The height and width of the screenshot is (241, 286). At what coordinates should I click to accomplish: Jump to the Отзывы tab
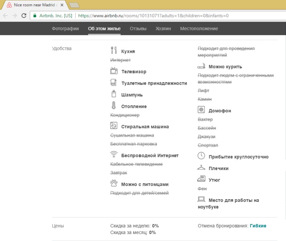(x=138, y=29)
